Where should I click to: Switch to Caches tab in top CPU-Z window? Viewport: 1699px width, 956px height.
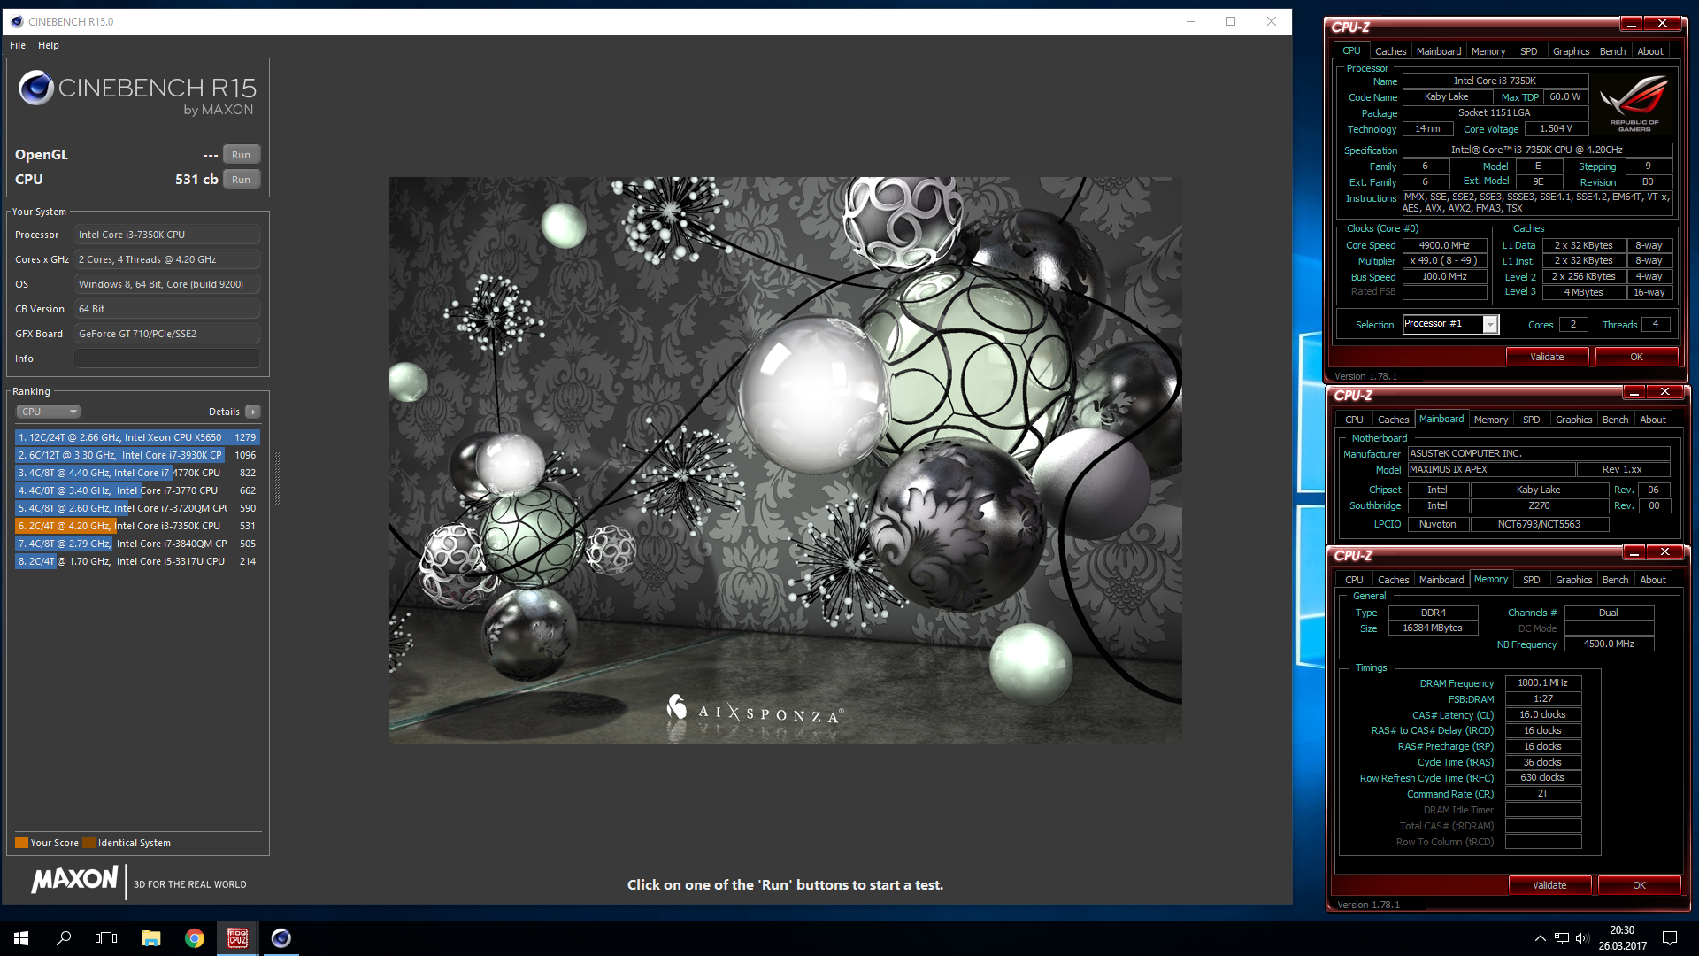click(1390, 51)
